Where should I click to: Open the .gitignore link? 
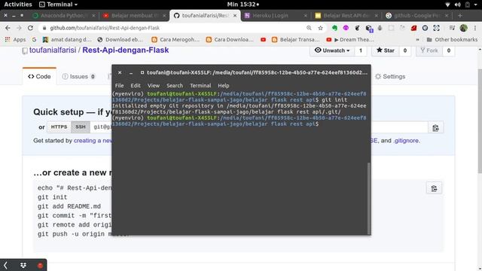point(406,141)
